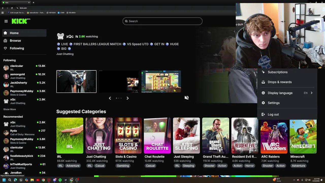Click xQc's avatar in featured stream
This screenshot has height=183, width=325.
pyautogui.click(x=60, y=36)
